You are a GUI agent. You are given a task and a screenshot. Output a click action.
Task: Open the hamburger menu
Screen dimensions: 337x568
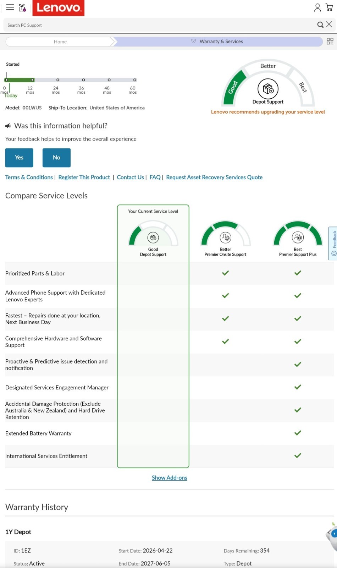click(x=10, y=7)
